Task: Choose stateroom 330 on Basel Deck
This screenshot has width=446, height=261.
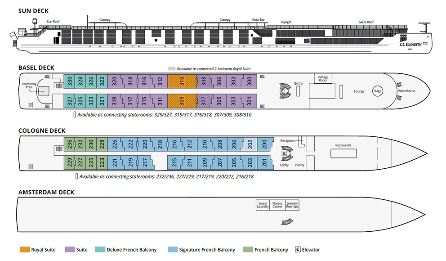Action: 69,81
